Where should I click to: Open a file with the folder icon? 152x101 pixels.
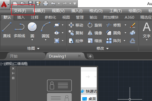(x=23, y=4)
